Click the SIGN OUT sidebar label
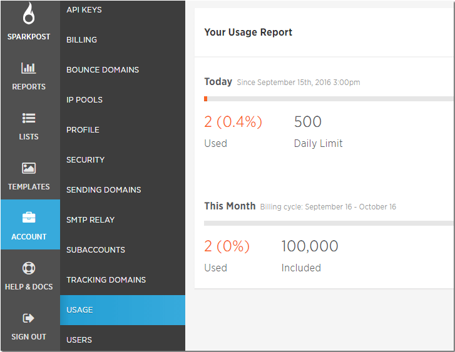 click(29, 336)
